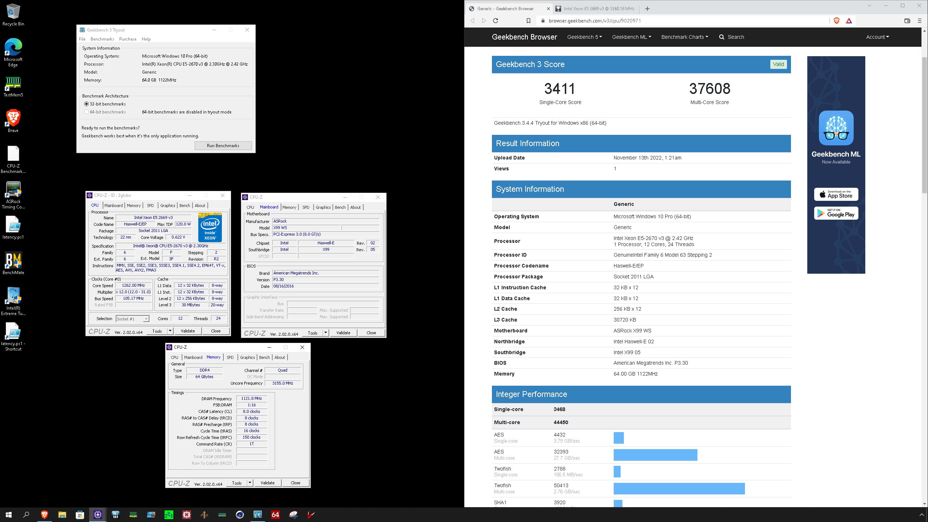Select the Brave desktop shortcut
This screenshot has width=928, height=522.
[13, 121]
